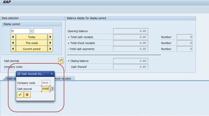Open value help for Cash journal field

pos(52,89)
